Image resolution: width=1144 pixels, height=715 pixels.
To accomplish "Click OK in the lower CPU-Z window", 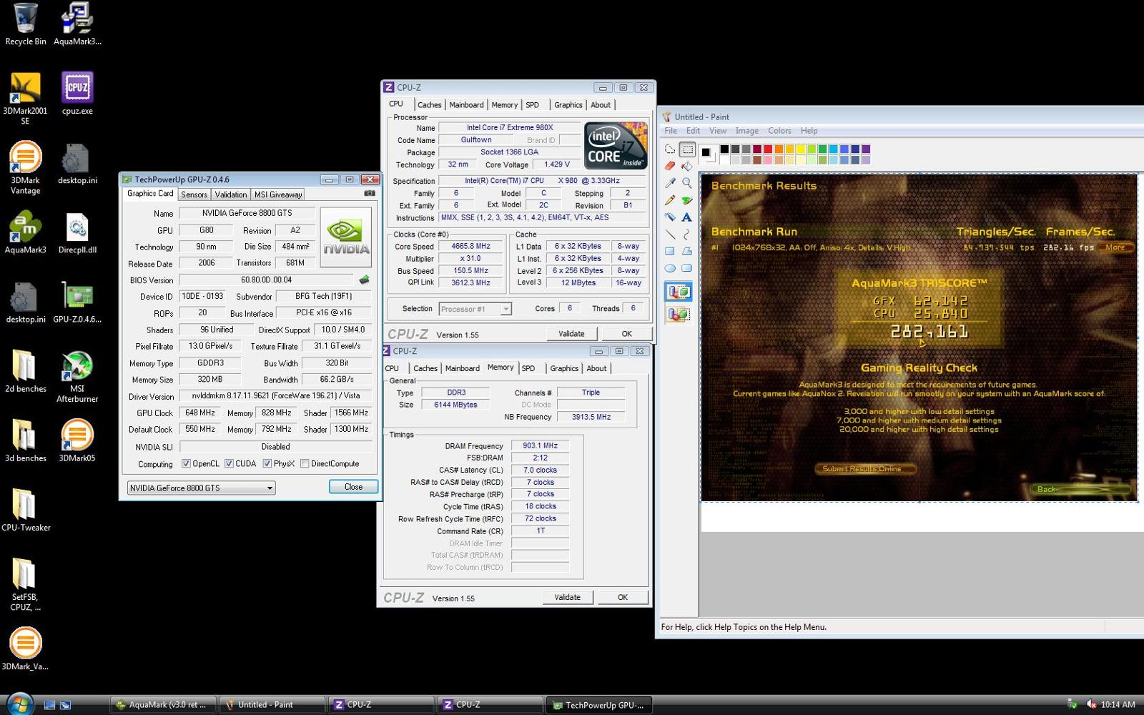I will click(x=623, y=598).
